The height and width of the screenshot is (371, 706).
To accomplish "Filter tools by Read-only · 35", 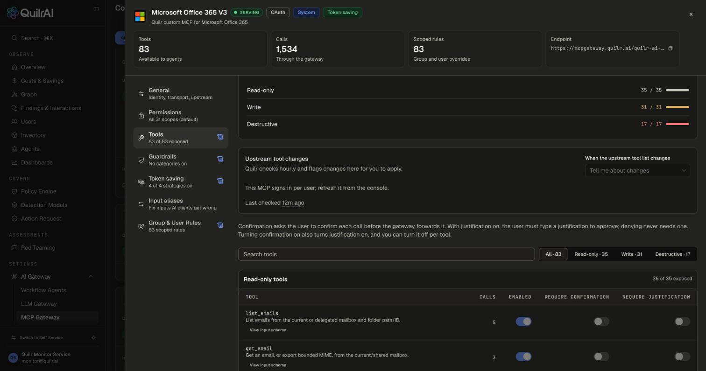I will pyautogui.click(x=591, y=254).
